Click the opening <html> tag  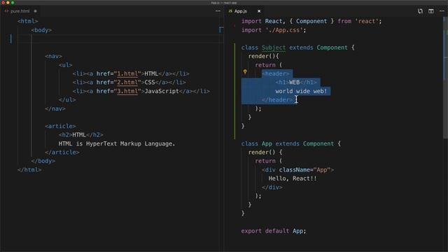coord(28,21)
